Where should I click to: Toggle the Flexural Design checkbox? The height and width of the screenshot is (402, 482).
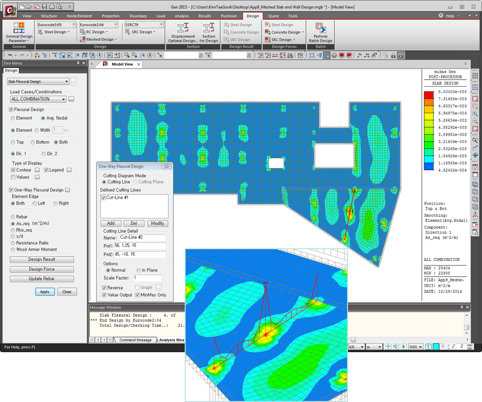point(11,109)
